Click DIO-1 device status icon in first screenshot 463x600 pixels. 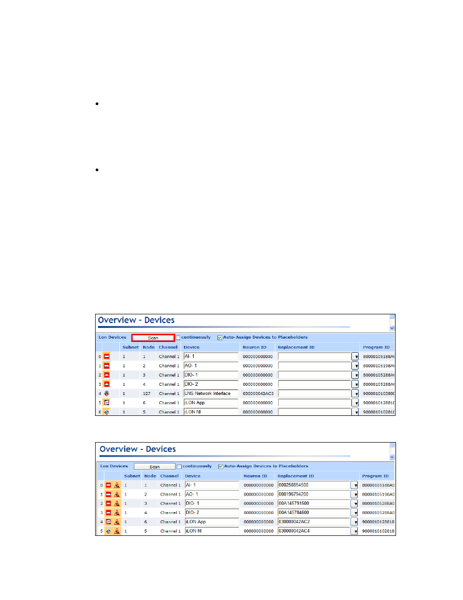click(107, 375)
